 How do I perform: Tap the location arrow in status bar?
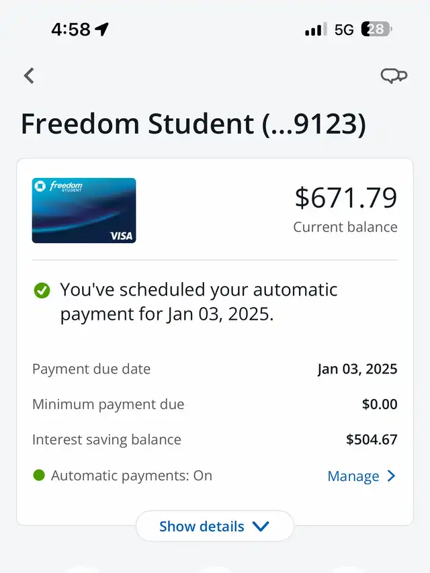click(x=101, y=30)
